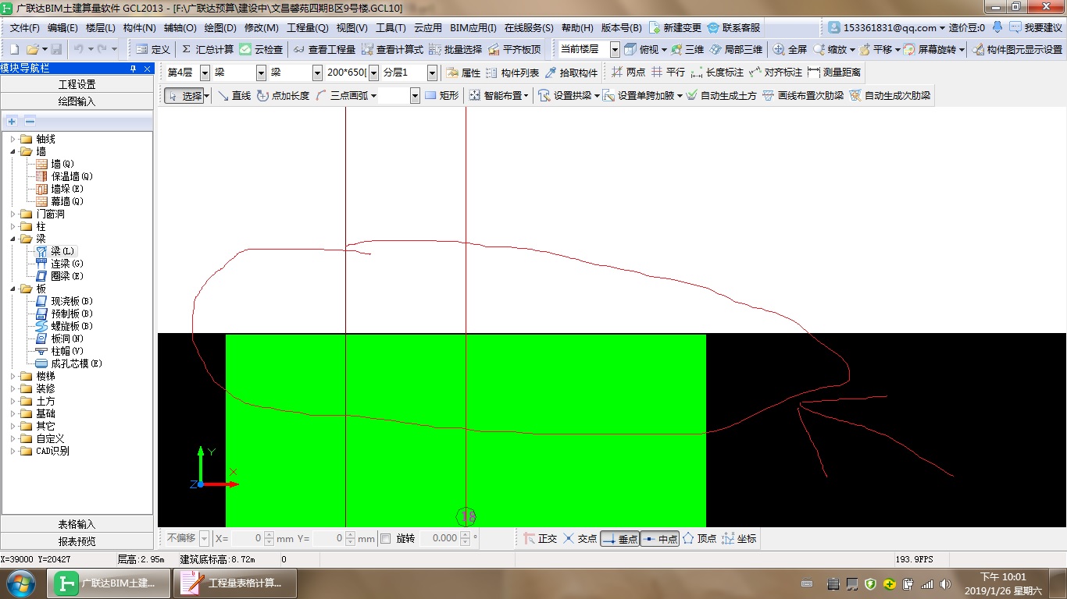The width and height of the screenshot is (1067, 599).
Task: Open the 200*650 beam size dropdown
Action: (373, 73)
